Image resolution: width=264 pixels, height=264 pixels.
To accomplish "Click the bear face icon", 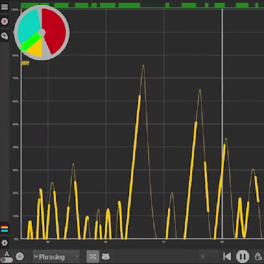I will [106, 257].
